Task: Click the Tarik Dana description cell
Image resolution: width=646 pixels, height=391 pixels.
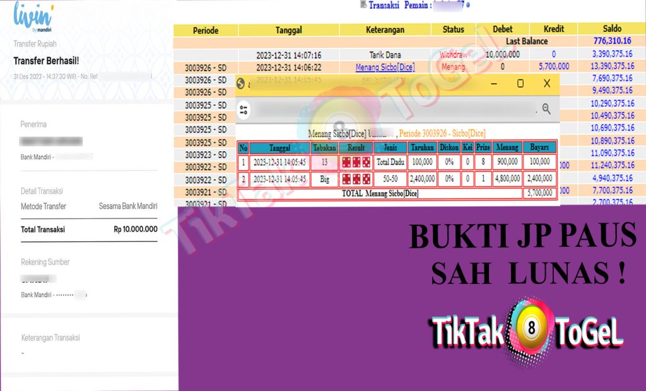Action: 385,55
